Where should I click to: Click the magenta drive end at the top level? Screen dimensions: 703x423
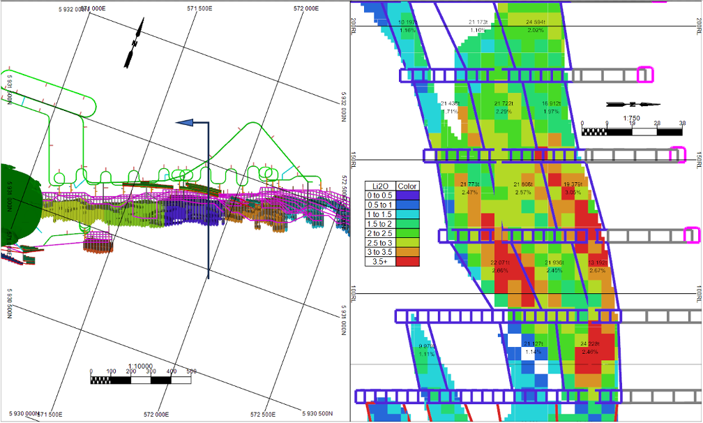coord(645,75)
